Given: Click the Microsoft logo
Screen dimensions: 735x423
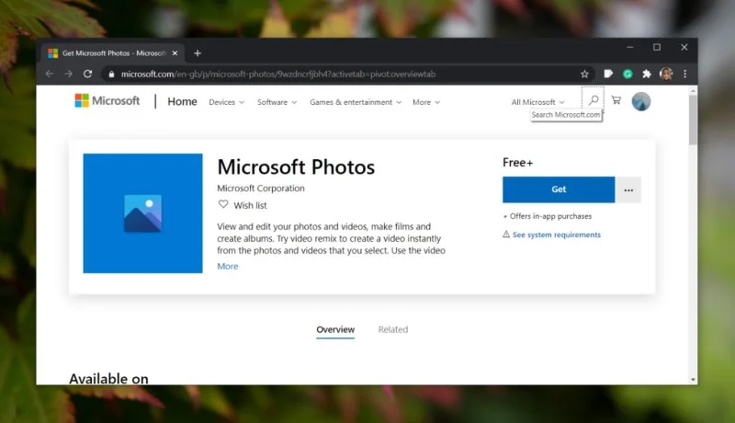Looking at the screenshot, I should pyautogui.click(x=107, y=101).
